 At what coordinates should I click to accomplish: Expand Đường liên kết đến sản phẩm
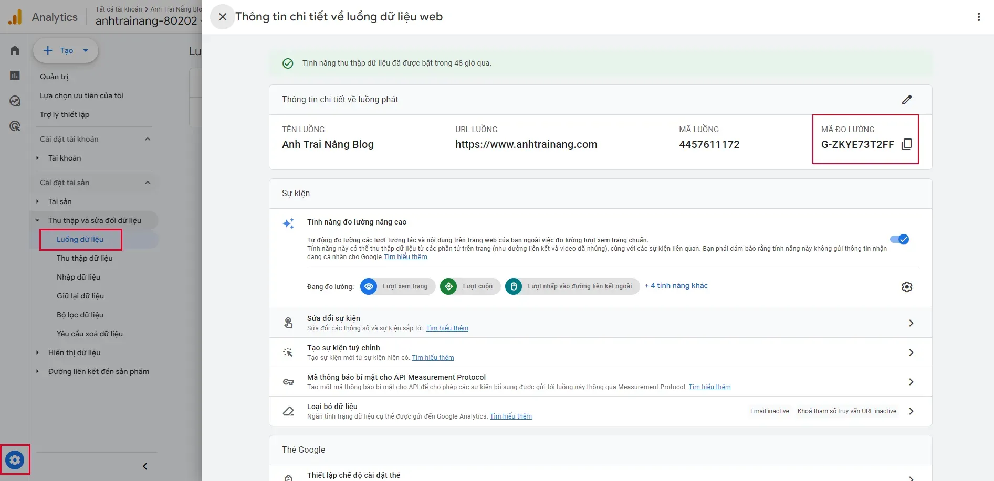[37, 371]
